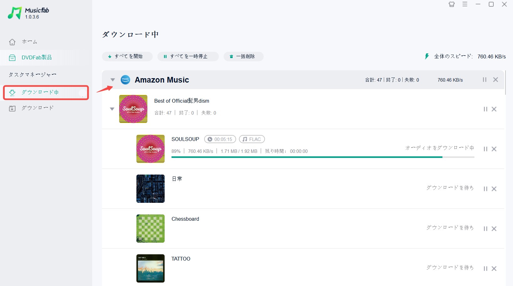513x286 pixels.
Task: Open ダウンロード completed list
Action: coord(38,108)
